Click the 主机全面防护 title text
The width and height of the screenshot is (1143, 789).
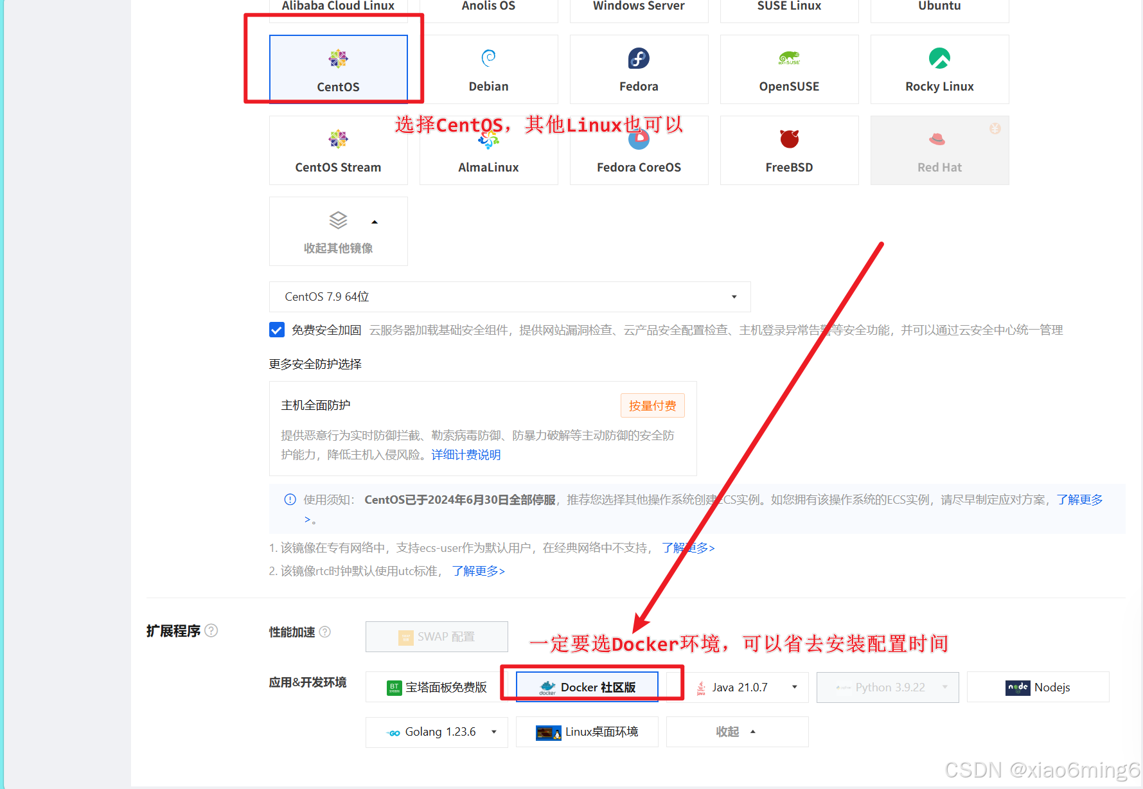pos(315,405)
